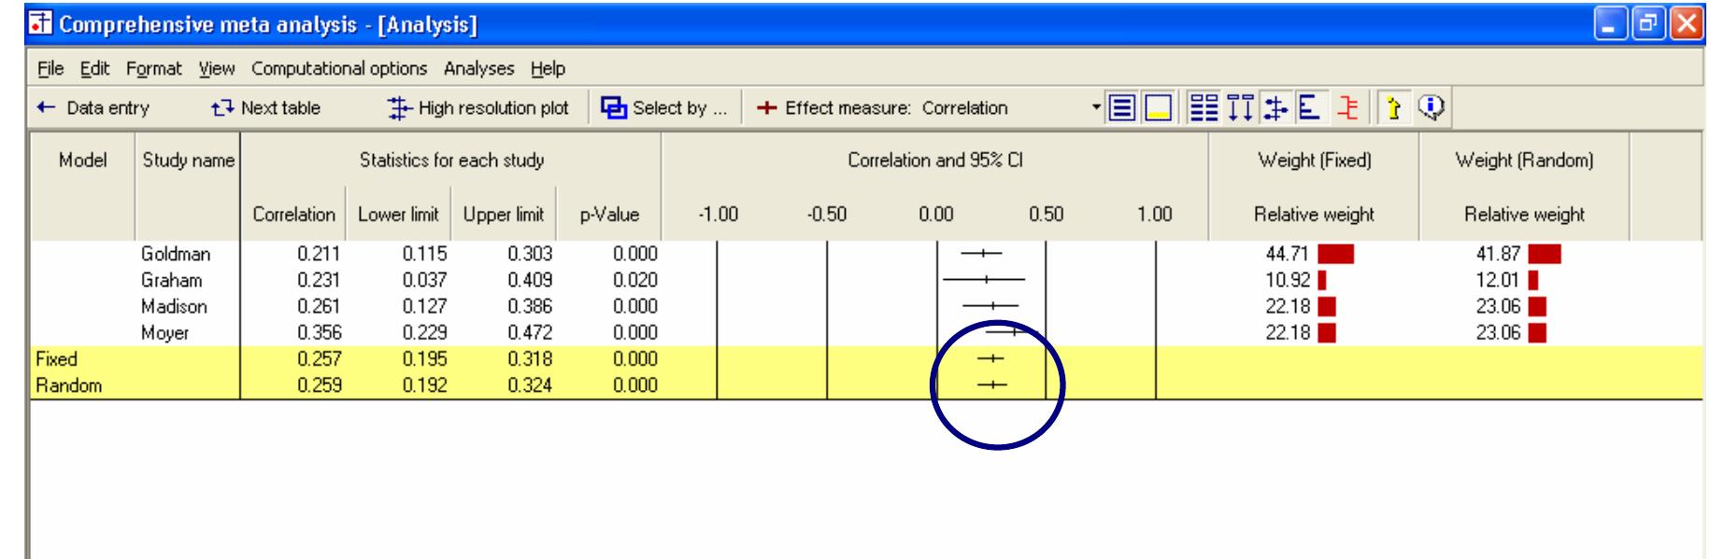Open the Edit menu
Image resolution: width=1710 pixels, height=559 pixels.
pos(94,68)
